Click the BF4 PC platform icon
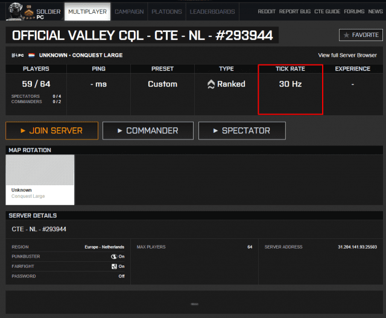This screenshot has width=386, height=318. 17,56
